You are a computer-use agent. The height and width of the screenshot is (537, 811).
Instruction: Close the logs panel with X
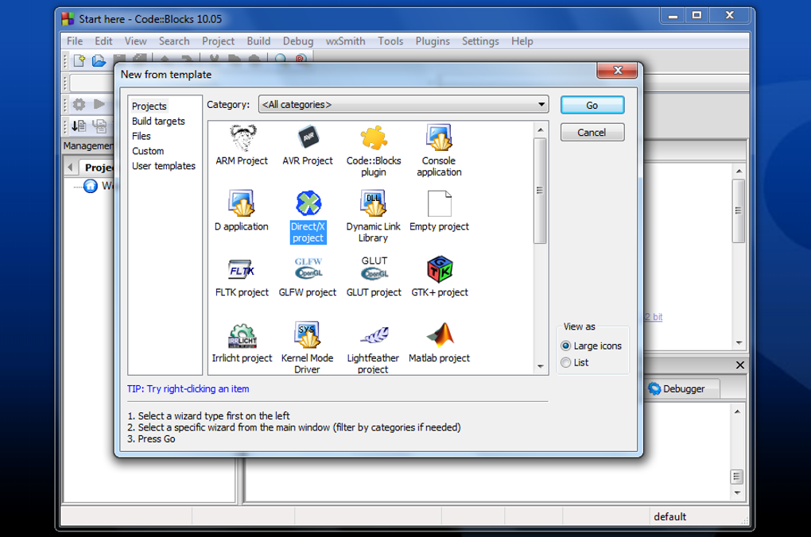click(740, 365)
